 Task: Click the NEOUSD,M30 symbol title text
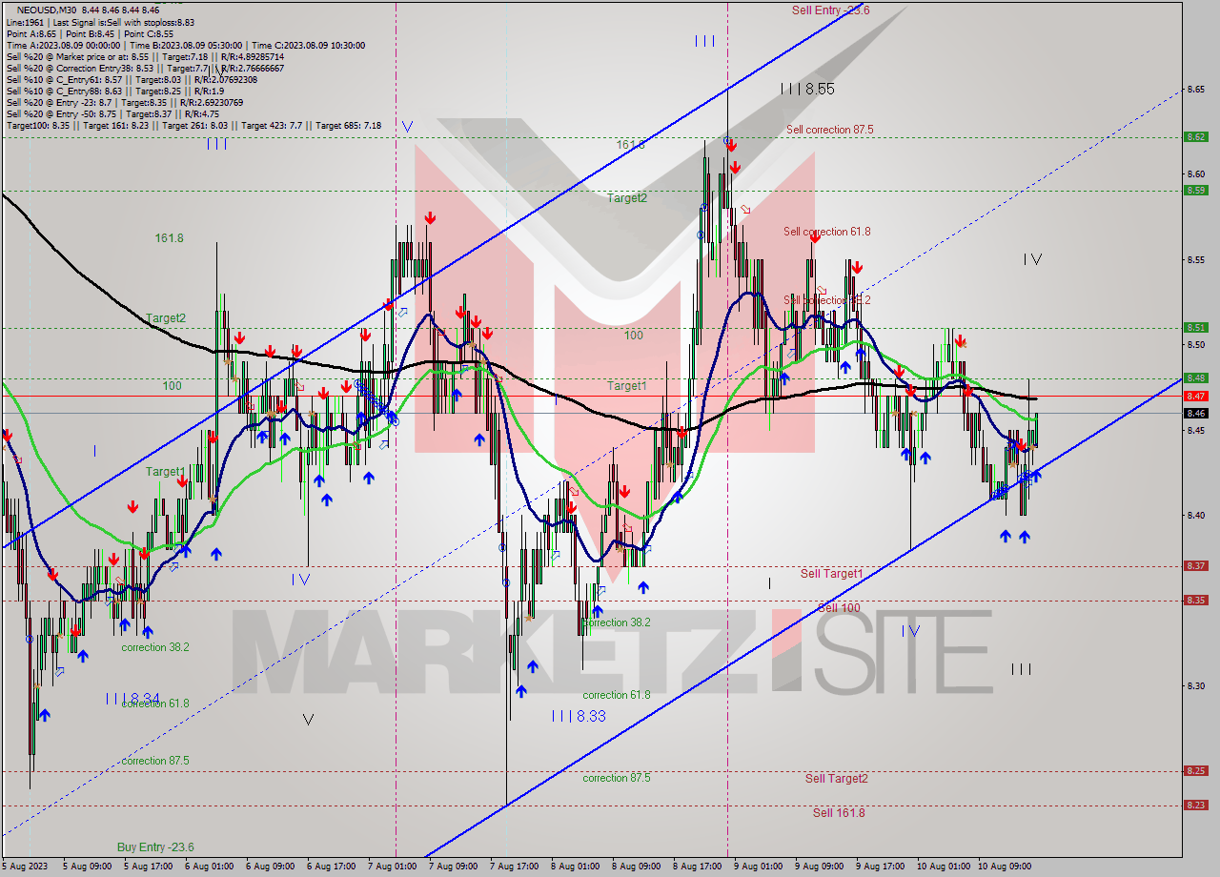coord(46,9)
